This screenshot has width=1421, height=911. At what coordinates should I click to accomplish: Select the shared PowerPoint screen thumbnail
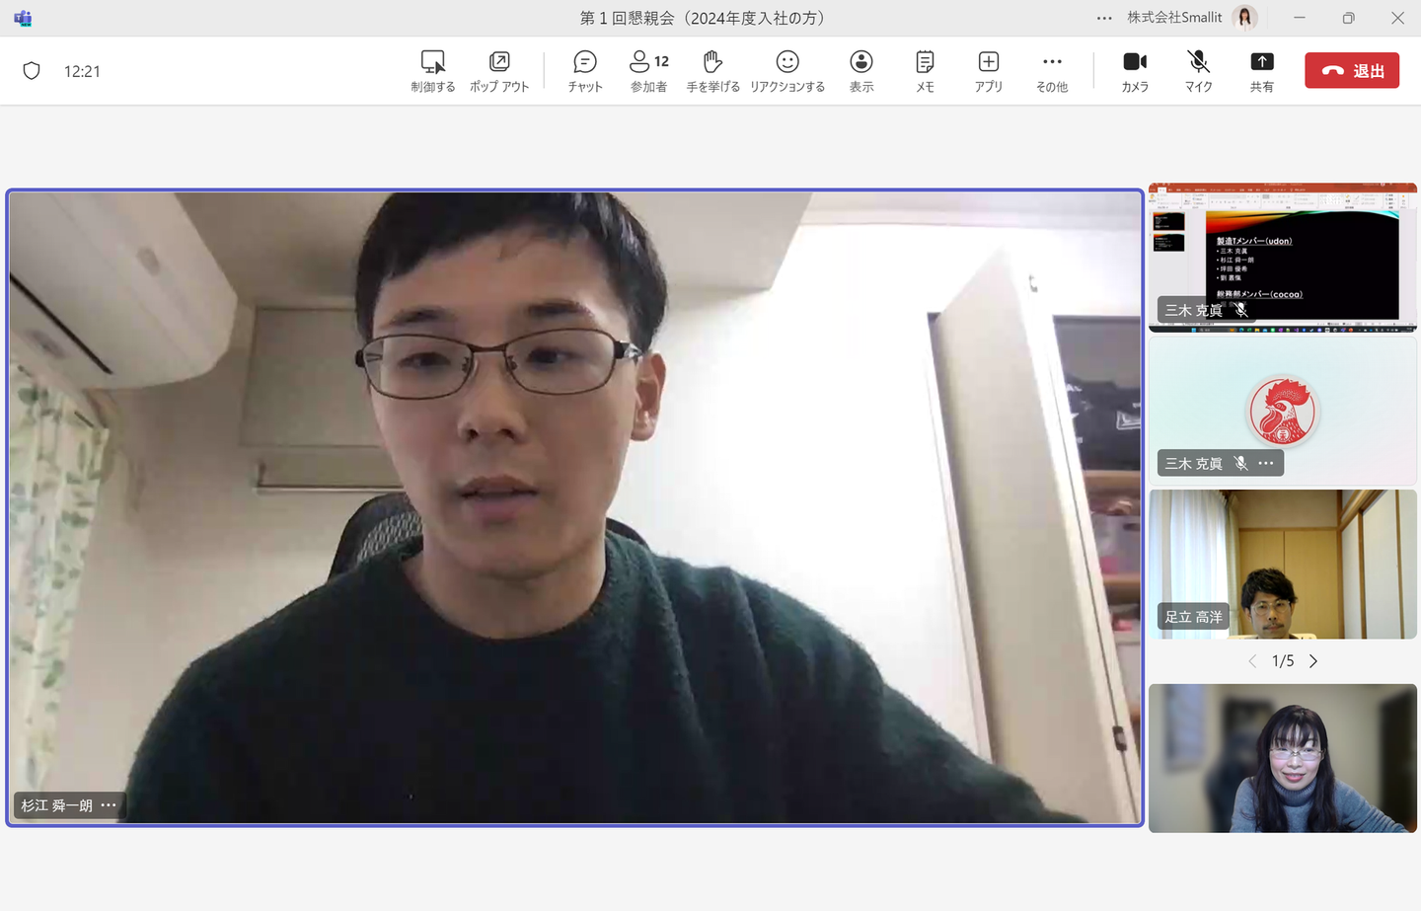coord(1282,257)
